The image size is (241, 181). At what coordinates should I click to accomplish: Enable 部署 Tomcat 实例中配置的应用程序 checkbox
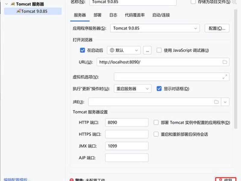click(156, 122)
